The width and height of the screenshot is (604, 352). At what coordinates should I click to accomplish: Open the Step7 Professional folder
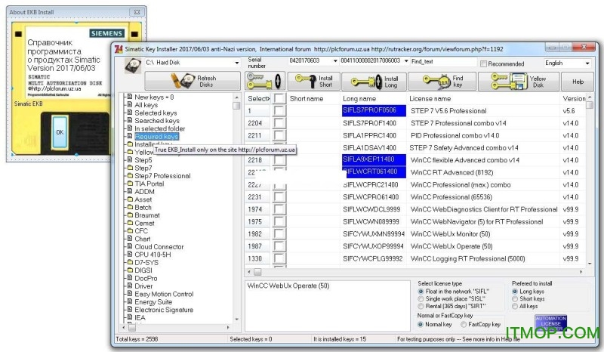tap(162, 176)
